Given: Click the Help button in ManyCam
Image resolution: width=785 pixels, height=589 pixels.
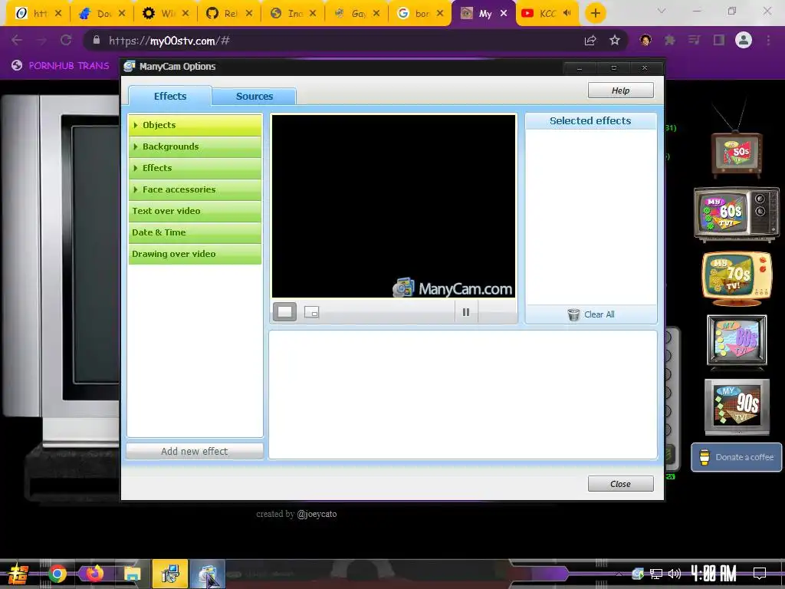Looking at the screenshot, I should (x=620, y=90).
